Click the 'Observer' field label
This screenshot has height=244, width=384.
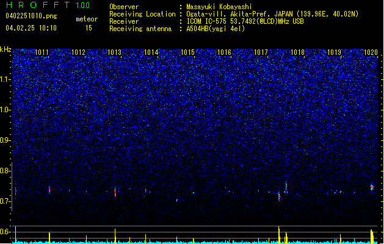(124, 7)
